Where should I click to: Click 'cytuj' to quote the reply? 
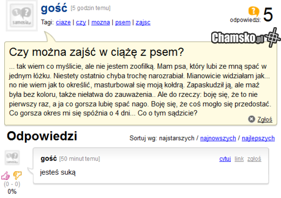[225, 159]
